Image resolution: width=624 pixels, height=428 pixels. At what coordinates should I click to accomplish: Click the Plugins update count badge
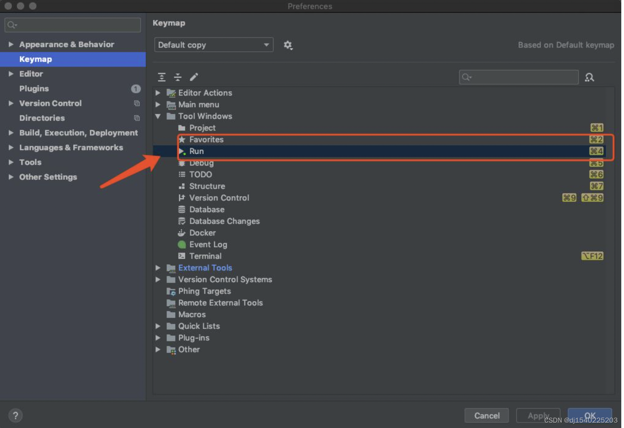click(x=136, y=89)
